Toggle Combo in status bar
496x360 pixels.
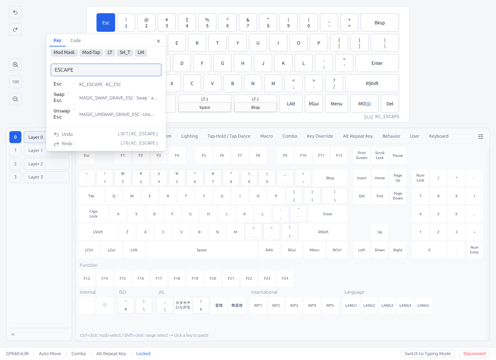tap(79, 354)
